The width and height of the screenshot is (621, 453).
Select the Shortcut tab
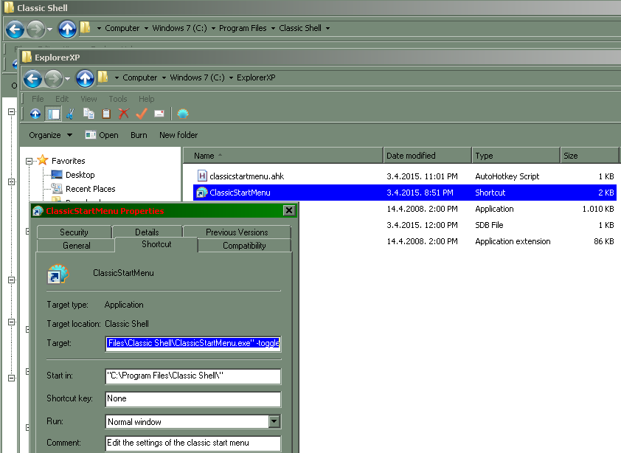156,244
